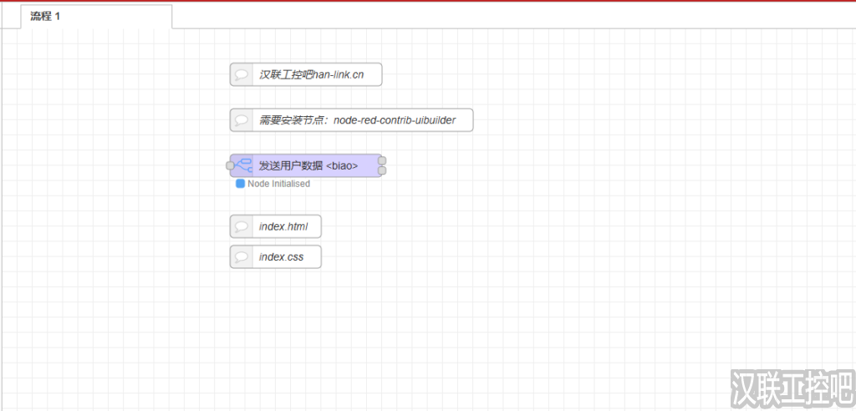
Task: Click the speech bubble icon on 需要安装节点 node
Action: [x=242, y=120]
